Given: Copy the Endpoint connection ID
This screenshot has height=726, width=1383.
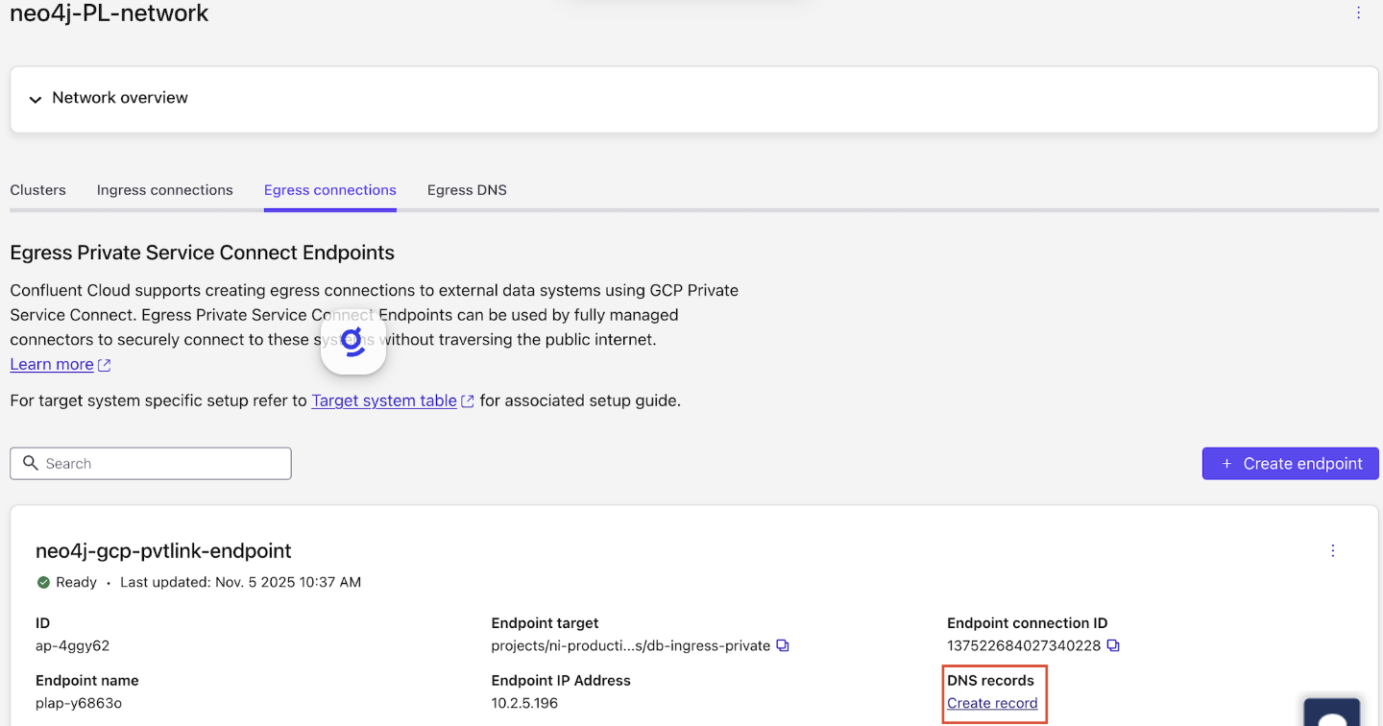Looking at the screenshot, I should click(1113, 645).
